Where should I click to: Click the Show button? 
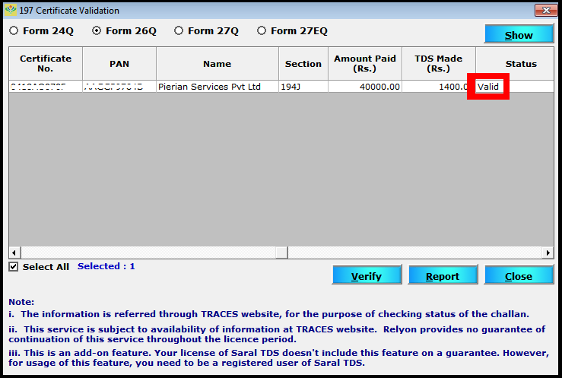(519, 34)
